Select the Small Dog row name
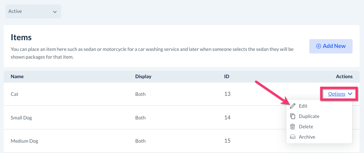 click(x=22, y=118)
